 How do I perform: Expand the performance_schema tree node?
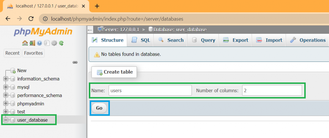click(6, 95)
